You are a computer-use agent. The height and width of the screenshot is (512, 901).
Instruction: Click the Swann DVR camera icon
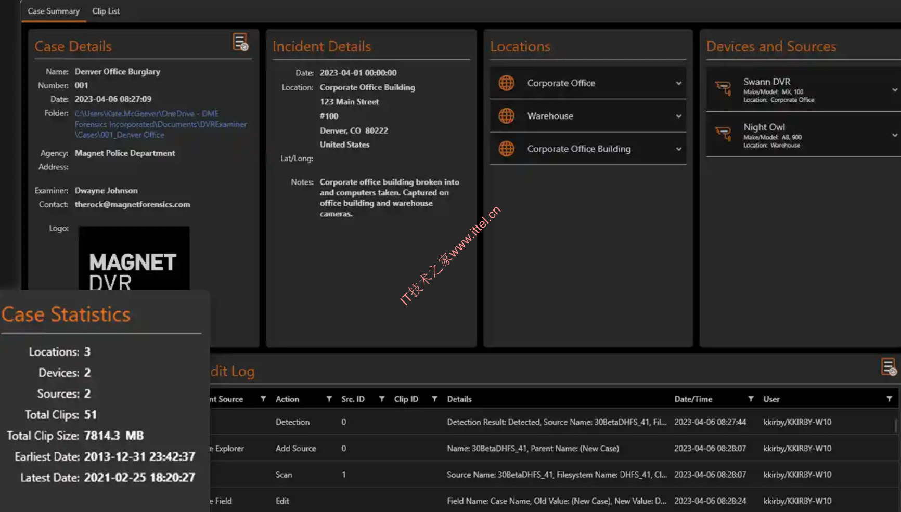(723, 88)
